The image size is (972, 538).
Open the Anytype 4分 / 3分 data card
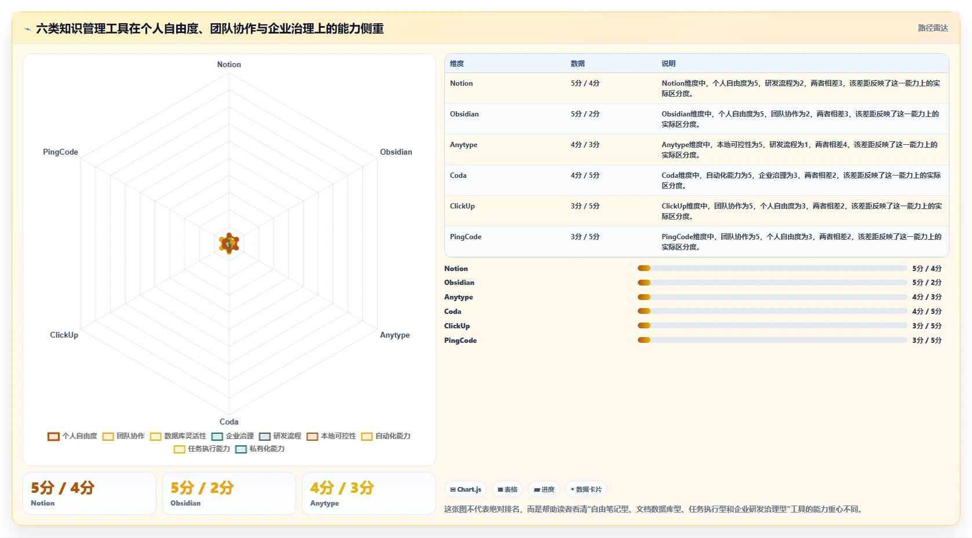(x=368, y=493)
